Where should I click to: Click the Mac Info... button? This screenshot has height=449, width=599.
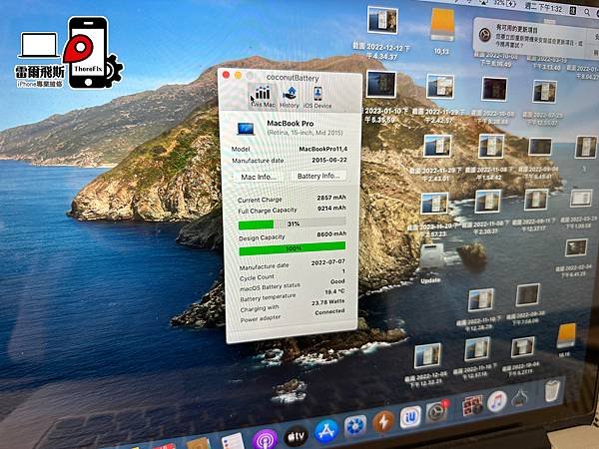[x=259, y=177]
